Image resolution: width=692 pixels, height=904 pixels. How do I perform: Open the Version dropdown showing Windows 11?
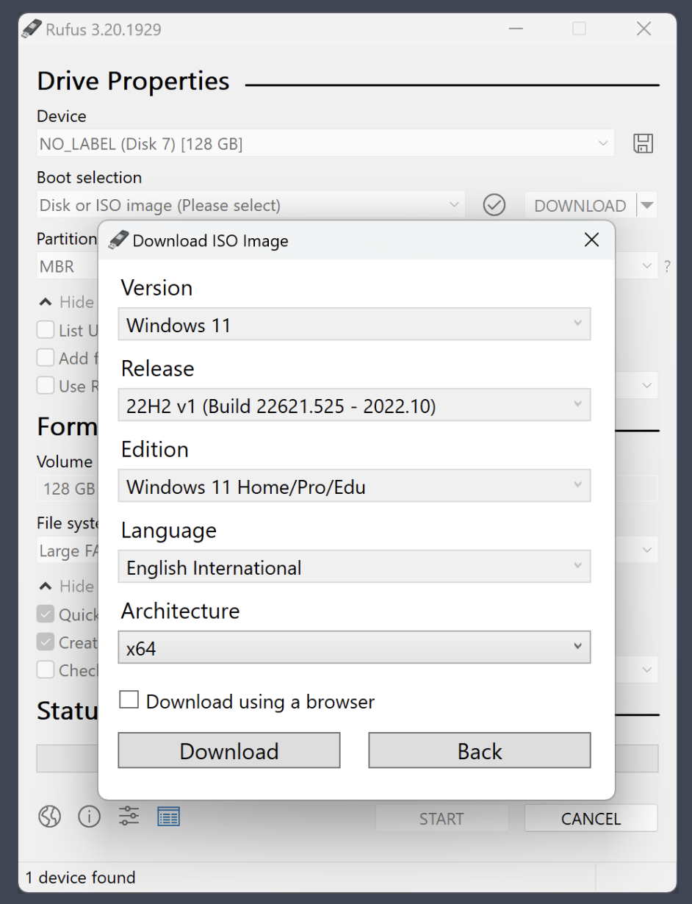point(354,324)
